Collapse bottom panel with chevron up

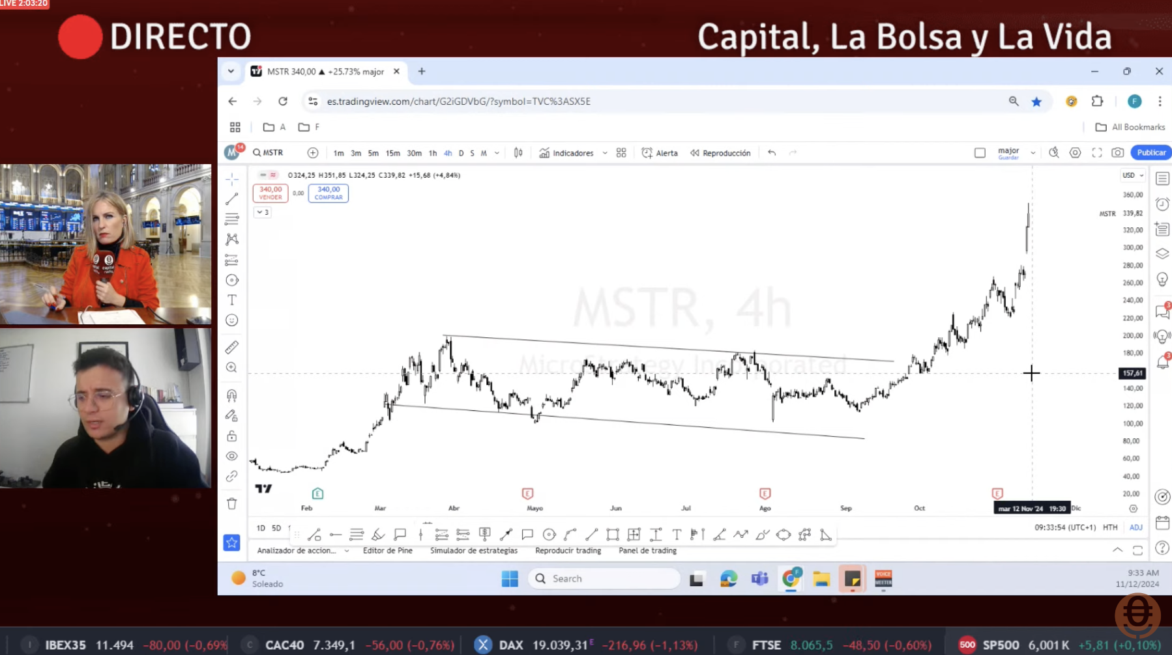[1117, 550]
